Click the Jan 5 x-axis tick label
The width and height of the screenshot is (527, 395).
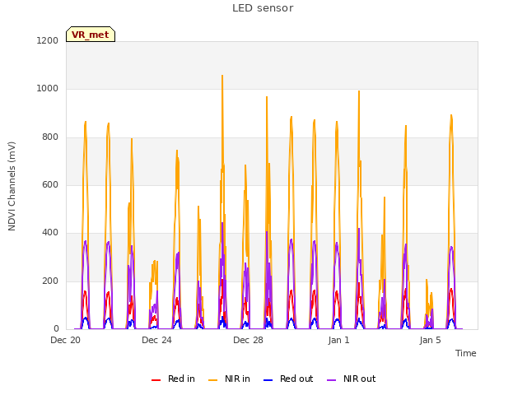point(430,340)
